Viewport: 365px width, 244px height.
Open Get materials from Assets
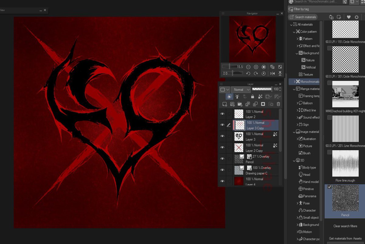[345, 239]
